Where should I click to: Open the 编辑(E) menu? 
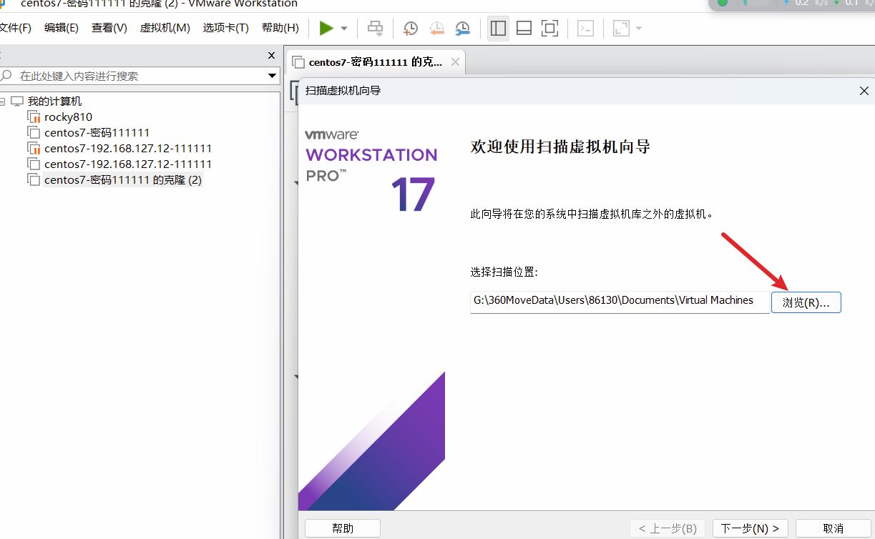[62, 28]
